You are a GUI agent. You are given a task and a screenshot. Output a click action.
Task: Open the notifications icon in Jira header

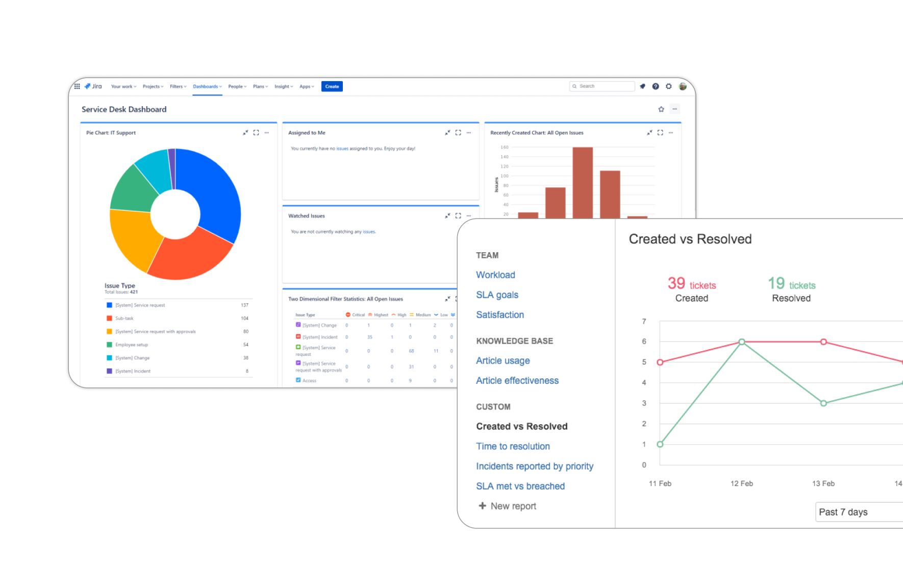tap(642, 86)
